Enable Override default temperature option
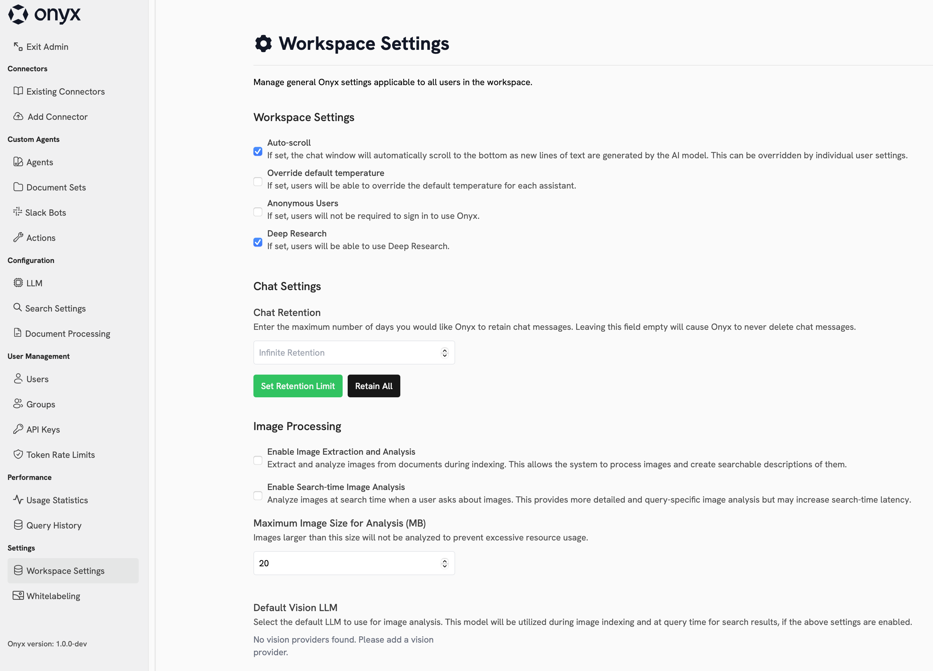This screenshot has height=671, width=933. (258, 181)
